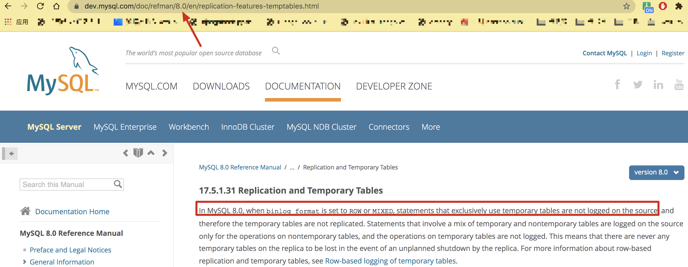
Task: Open manual table of contents book icon
Action: (x=138, y=153)
